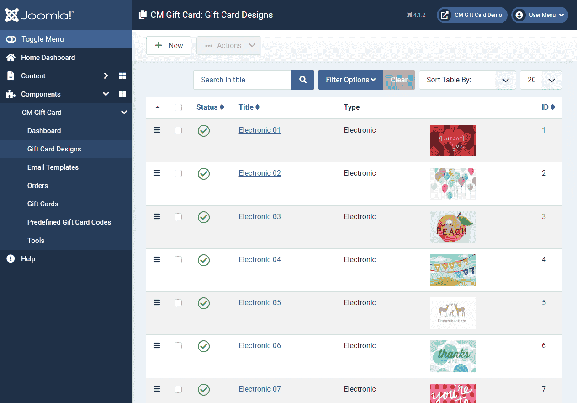Click the drag handle icon for Electronic 03
This screenshot has height=403, width=577.
click(x=157, y=217)
